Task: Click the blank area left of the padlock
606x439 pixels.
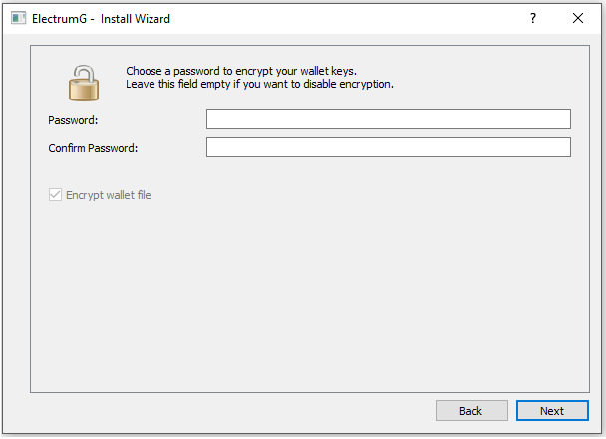Action: pyautogui.click(x=46, y=80)
